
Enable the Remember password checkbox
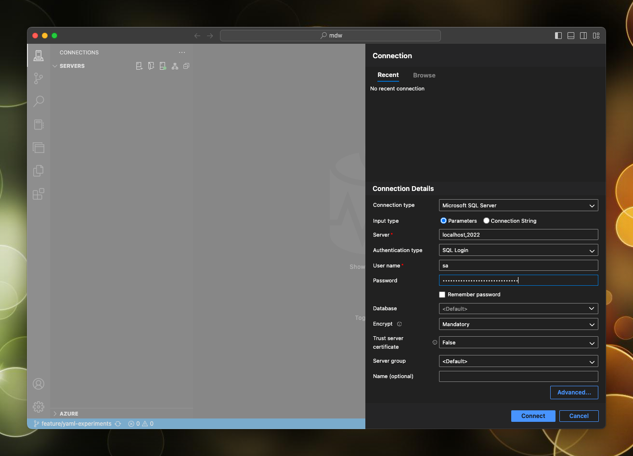[x=442, y=294]
